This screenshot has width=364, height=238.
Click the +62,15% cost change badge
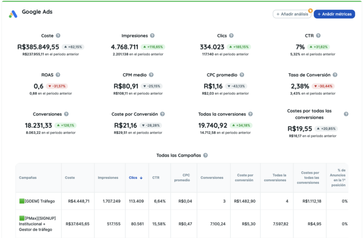[73, 47]
